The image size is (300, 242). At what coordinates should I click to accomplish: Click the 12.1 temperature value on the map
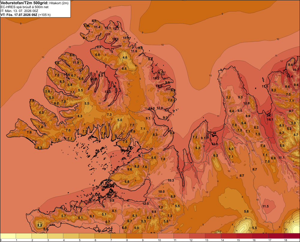point(108,28)
